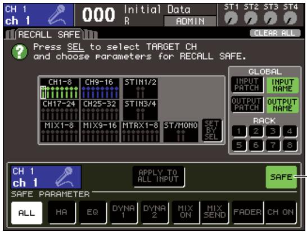Select the MIX SEND safe parameter
Screen dimensions: 307x232
click(215, 212)
